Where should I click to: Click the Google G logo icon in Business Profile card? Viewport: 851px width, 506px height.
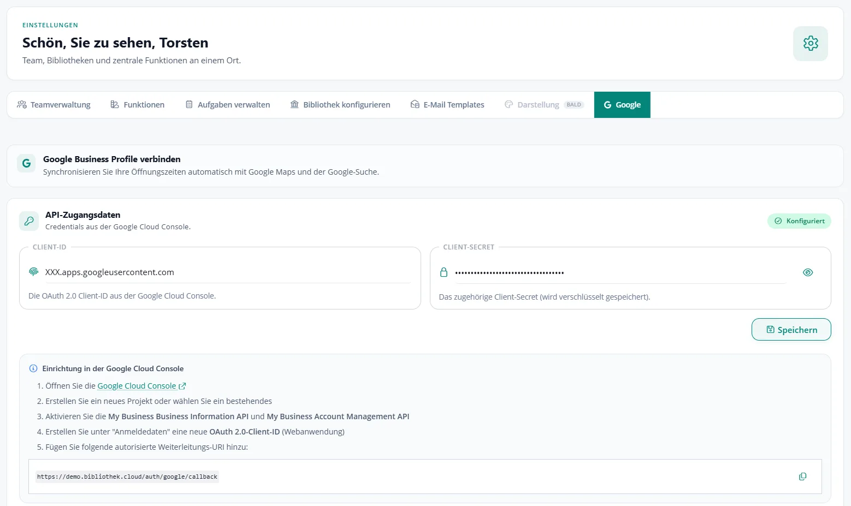point(26,163)
